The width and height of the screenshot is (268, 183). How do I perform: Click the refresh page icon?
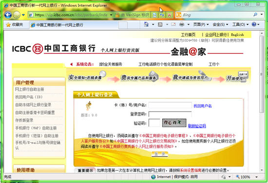click(154, 15)
